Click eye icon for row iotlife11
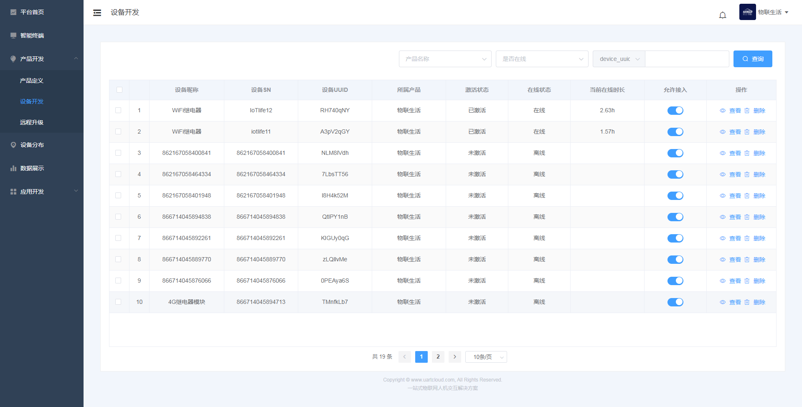802x407 pixels. (x=723, y=132)
